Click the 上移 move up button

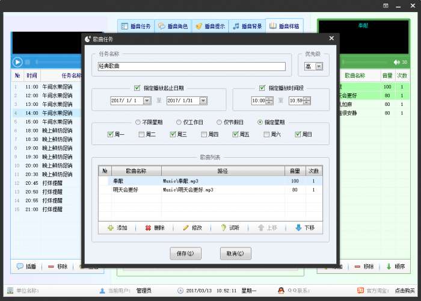268,228
